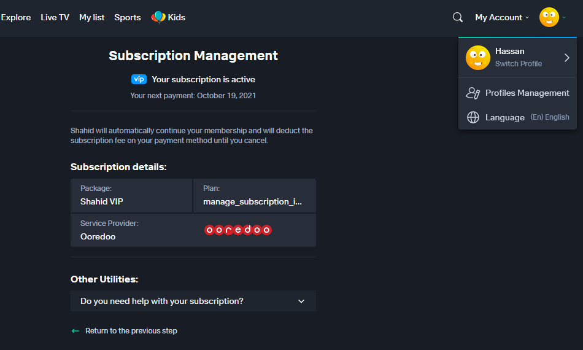Click the Package: label

(96, 189)
